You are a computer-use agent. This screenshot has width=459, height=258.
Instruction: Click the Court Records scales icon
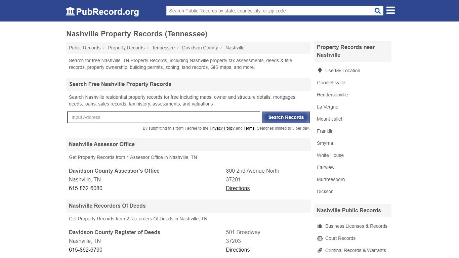320,238
